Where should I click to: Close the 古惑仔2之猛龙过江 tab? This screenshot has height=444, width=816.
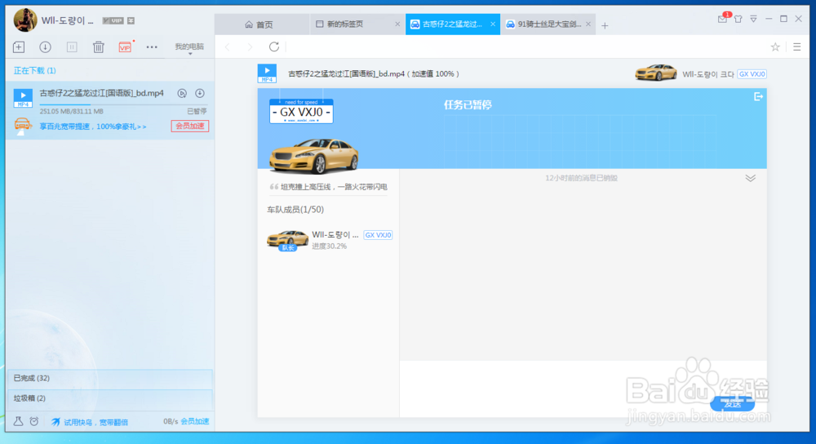[x=493, y=24]
